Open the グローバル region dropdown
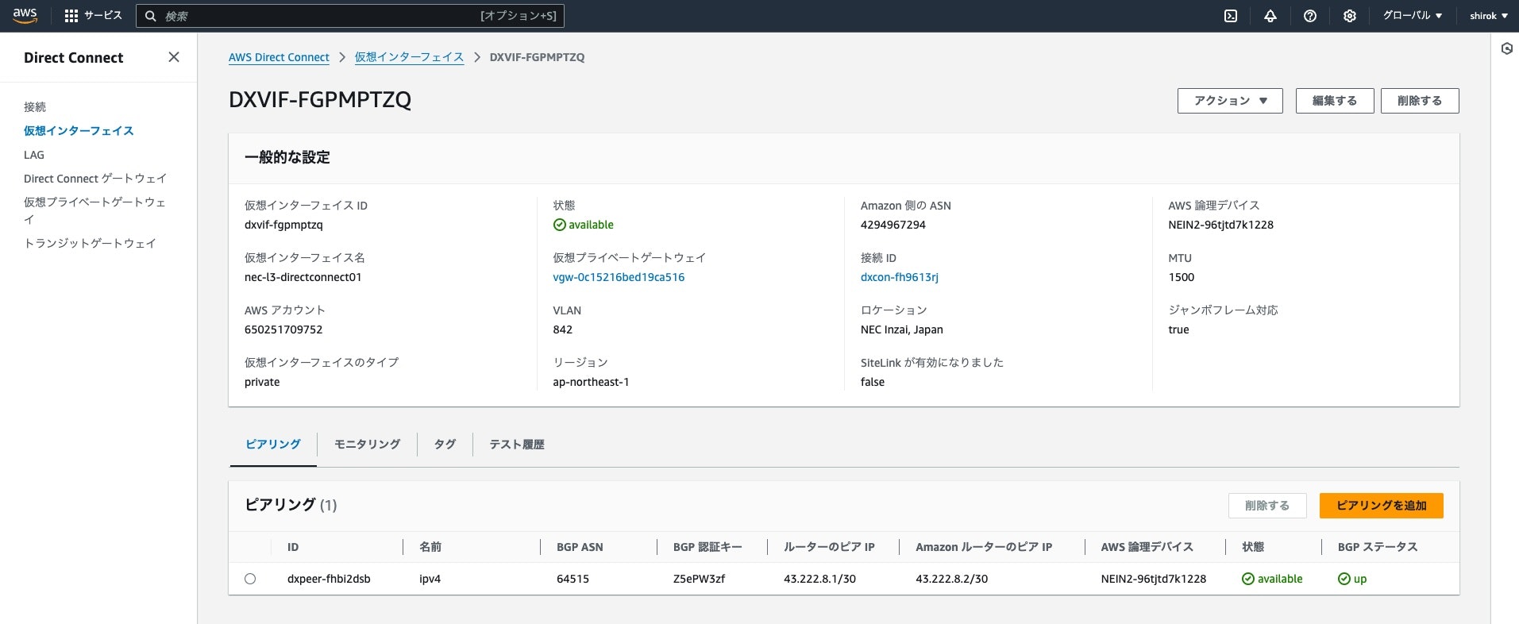This screenshot has height=624, width=1519. (x=1413, y=16)
